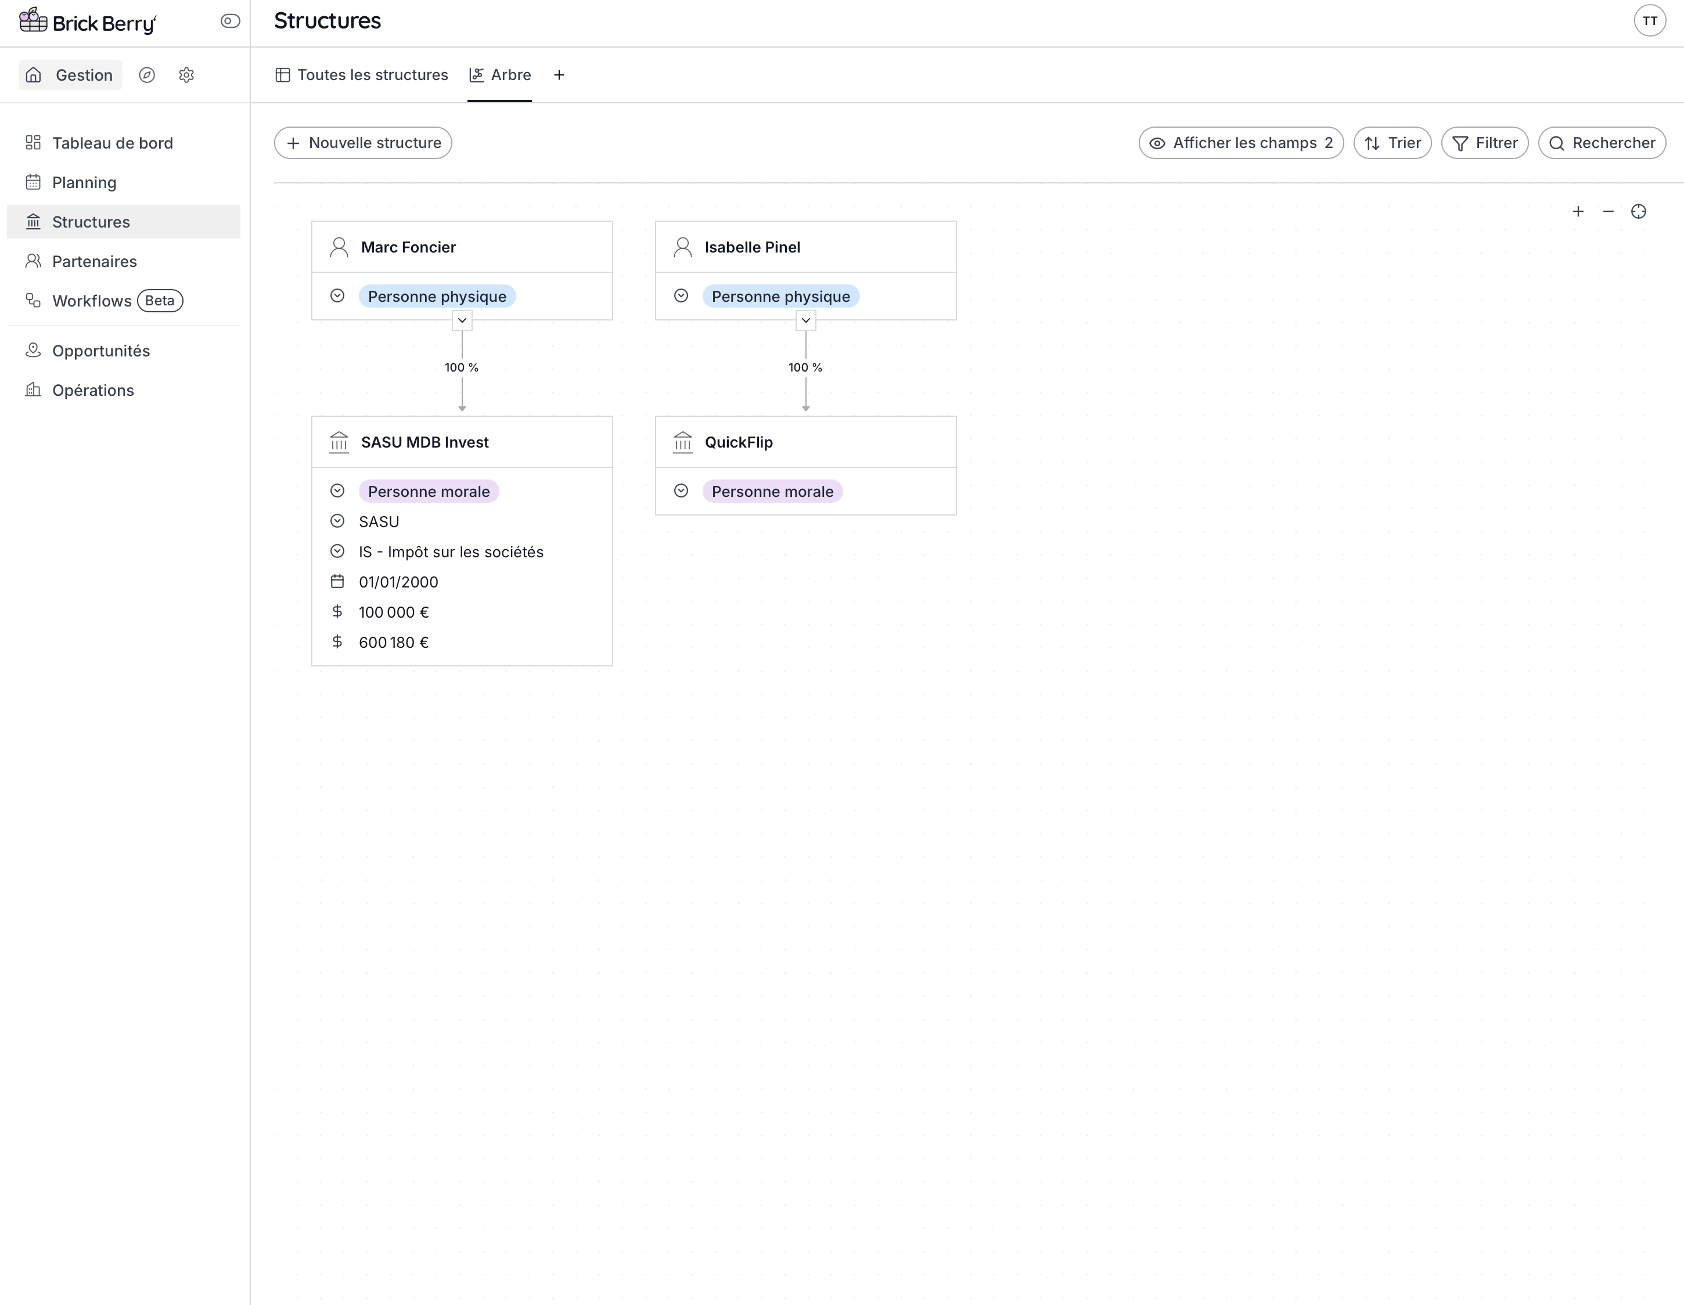This screenshot has width=1684, height=1305.
Task: Click the SASU legal form value
Action: point(379,522)
